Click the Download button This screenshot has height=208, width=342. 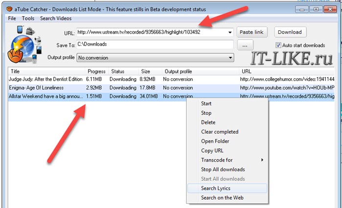pos(290,32)
